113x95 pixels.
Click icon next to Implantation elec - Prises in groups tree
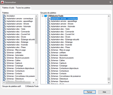[49, 47]
